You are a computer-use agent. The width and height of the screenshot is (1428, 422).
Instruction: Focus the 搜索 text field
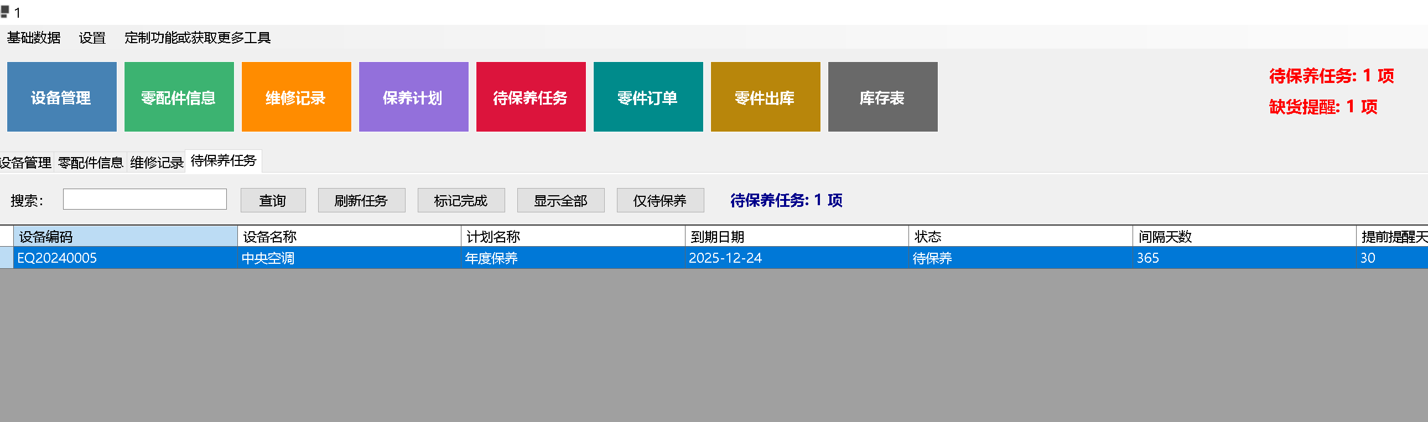pyautogui.click(x=145, y=199)
